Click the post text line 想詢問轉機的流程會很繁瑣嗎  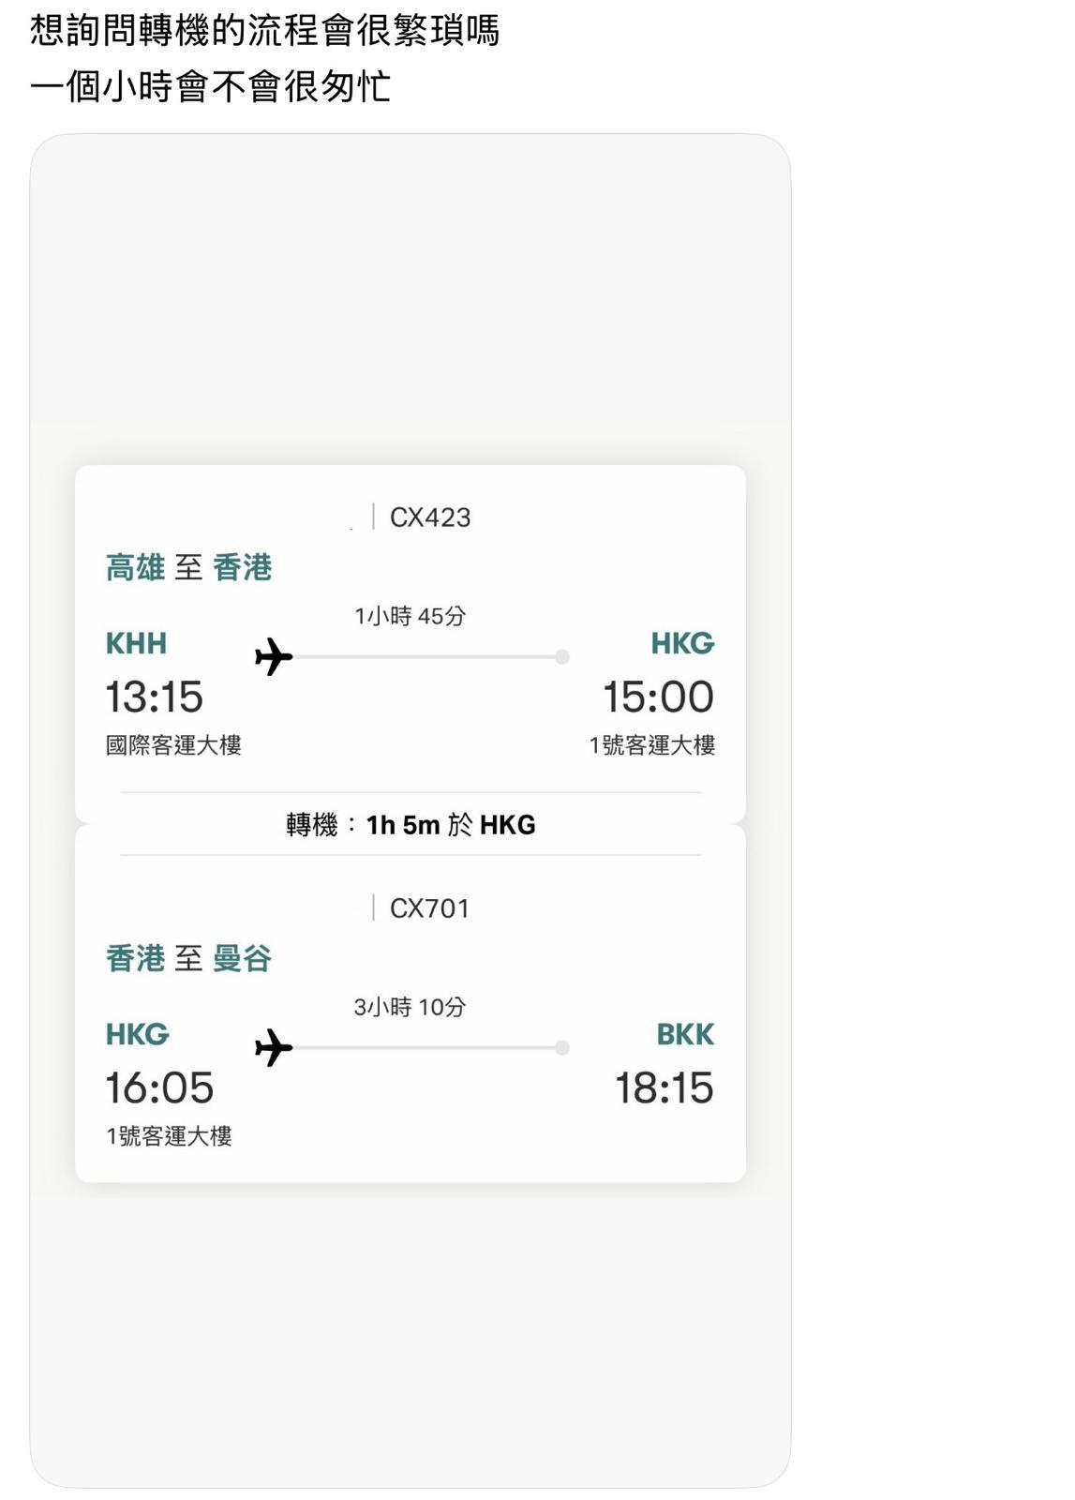tap(265, 31)
